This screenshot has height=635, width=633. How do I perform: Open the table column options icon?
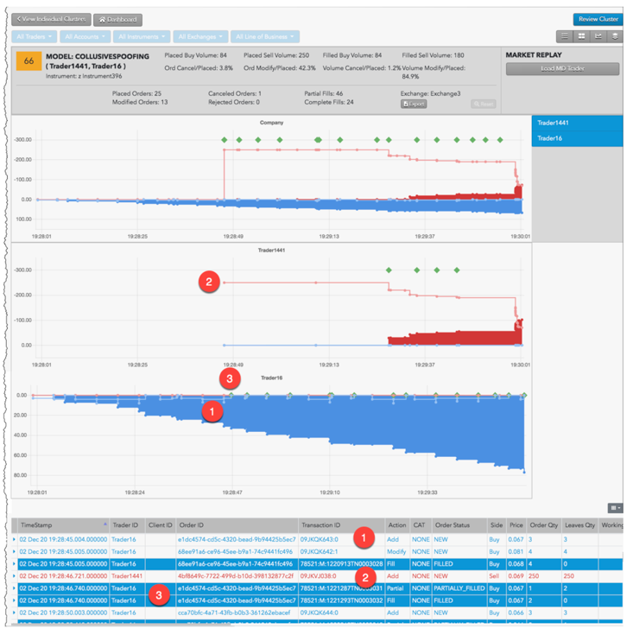click(x=615, y=507)
